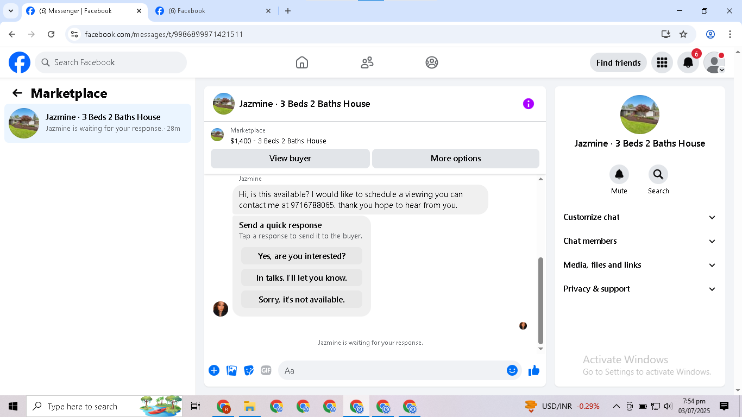742x417 pixels.
Task: Open File Explorer from taskbar
Action: click(x=249, y=406)
